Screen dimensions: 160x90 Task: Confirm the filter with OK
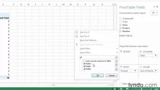click(98, 75)
